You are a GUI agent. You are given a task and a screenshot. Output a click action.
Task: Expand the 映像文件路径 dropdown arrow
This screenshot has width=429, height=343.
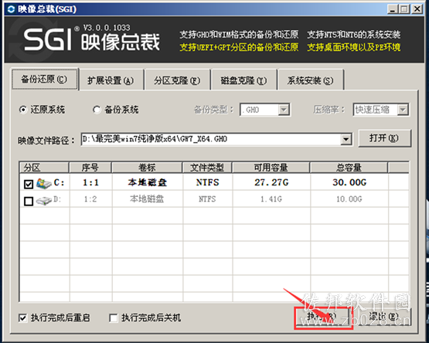point(346,140)
